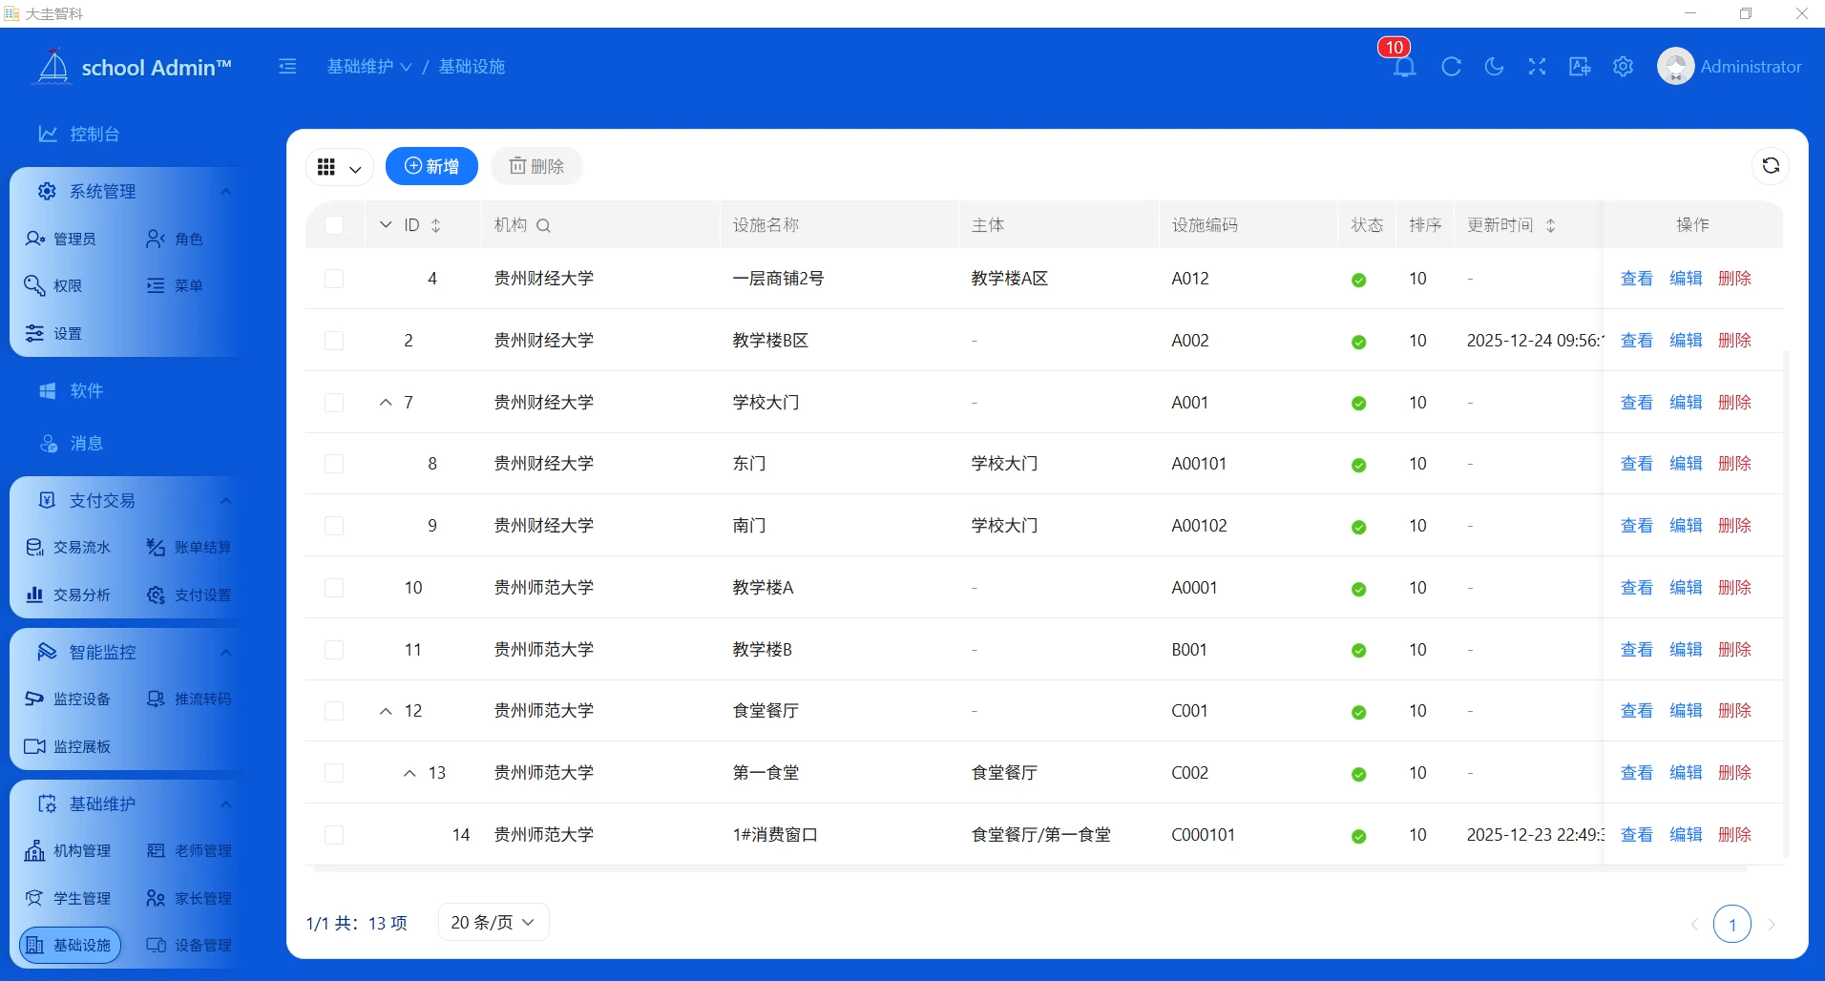The image size is (1825, 981).
Task: Open the settings gear in header
Action: (1623, 67)
